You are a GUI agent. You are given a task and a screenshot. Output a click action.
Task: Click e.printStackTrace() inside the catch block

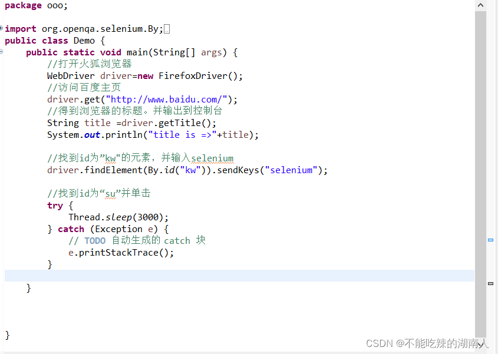click(121, 252)
